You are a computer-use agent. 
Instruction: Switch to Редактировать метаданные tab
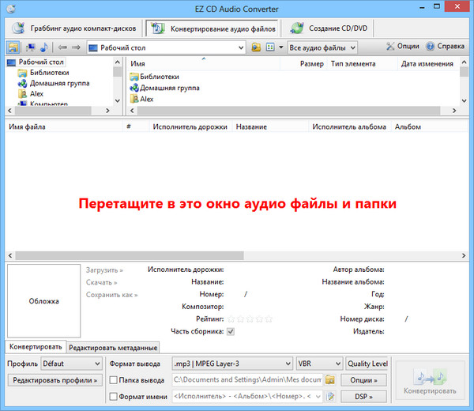pos(113,348)
